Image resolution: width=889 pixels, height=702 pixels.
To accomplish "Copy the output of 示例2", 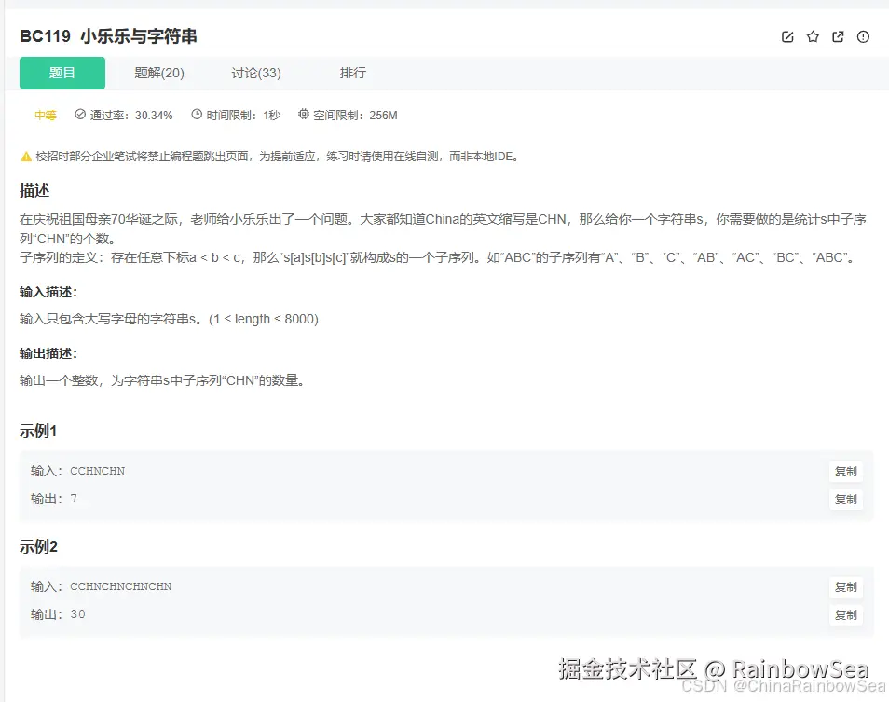I will (845, 614).
